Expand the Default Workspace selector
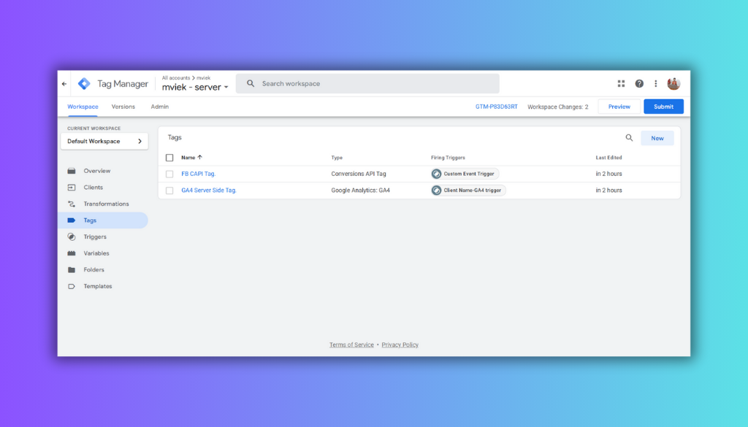The width and height of the screenshot is (748, 427). 104,142
